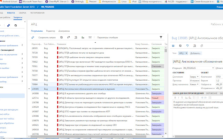The image size is (223, 139).
Task: Open the Strikingly bookmark
Action: pos(78,2)
